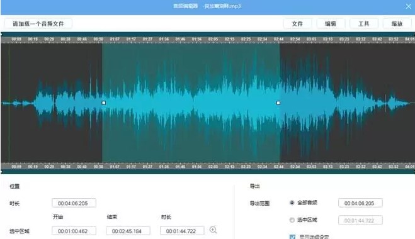This screenshot has width=415, height=239.
Task: Toggle the 显示详细设定 checkbox
Action: pos(292,236)
